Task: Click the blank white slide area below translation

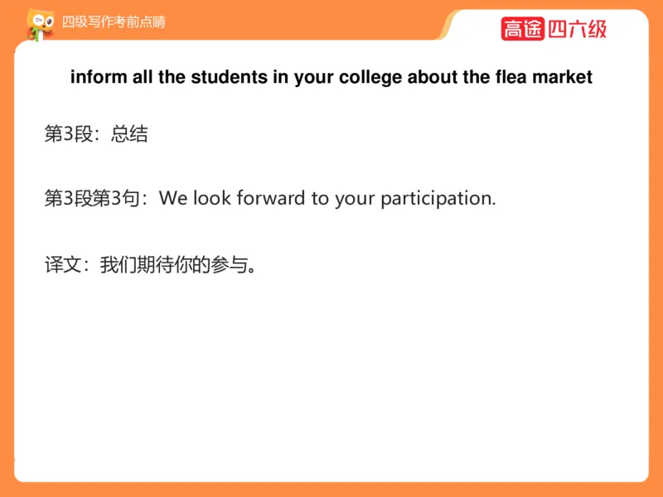Action: 331,381
